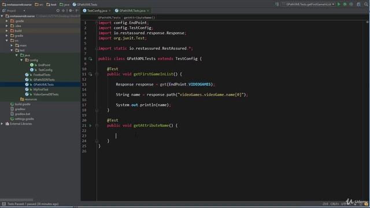Toggle tool window buttons icon in status bar
The width and height of the screenshot is (370, 208).
point(3,204)
